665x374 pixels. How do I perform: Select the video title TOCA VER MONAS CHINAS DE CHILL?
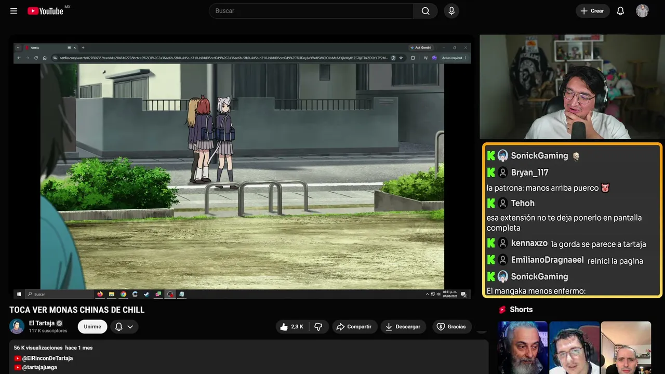pyautogui.click(x=77, y=310)
